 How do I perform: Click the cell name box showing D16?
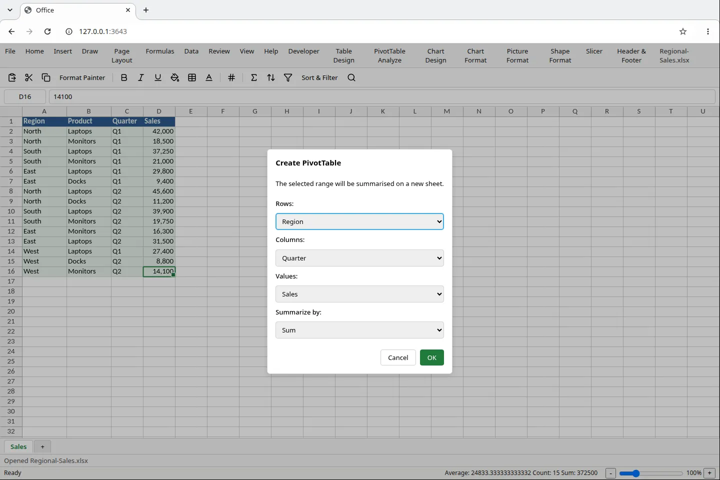pos(25,96)
